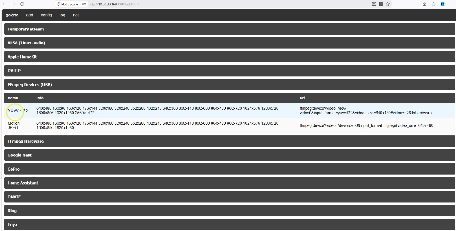Open the site permissions icon in address bar
The image size is (456, 231).
[x=84, y=4]
